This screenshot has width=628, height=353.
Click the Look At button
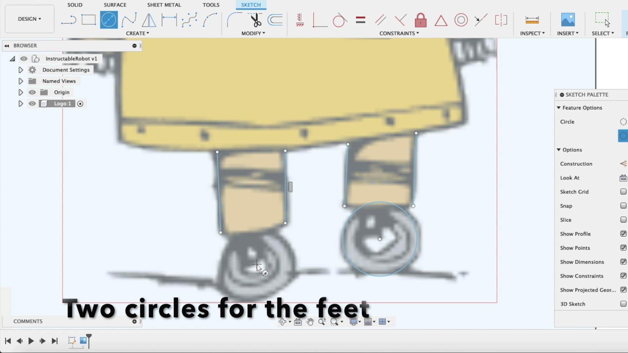tap(623, 178)
